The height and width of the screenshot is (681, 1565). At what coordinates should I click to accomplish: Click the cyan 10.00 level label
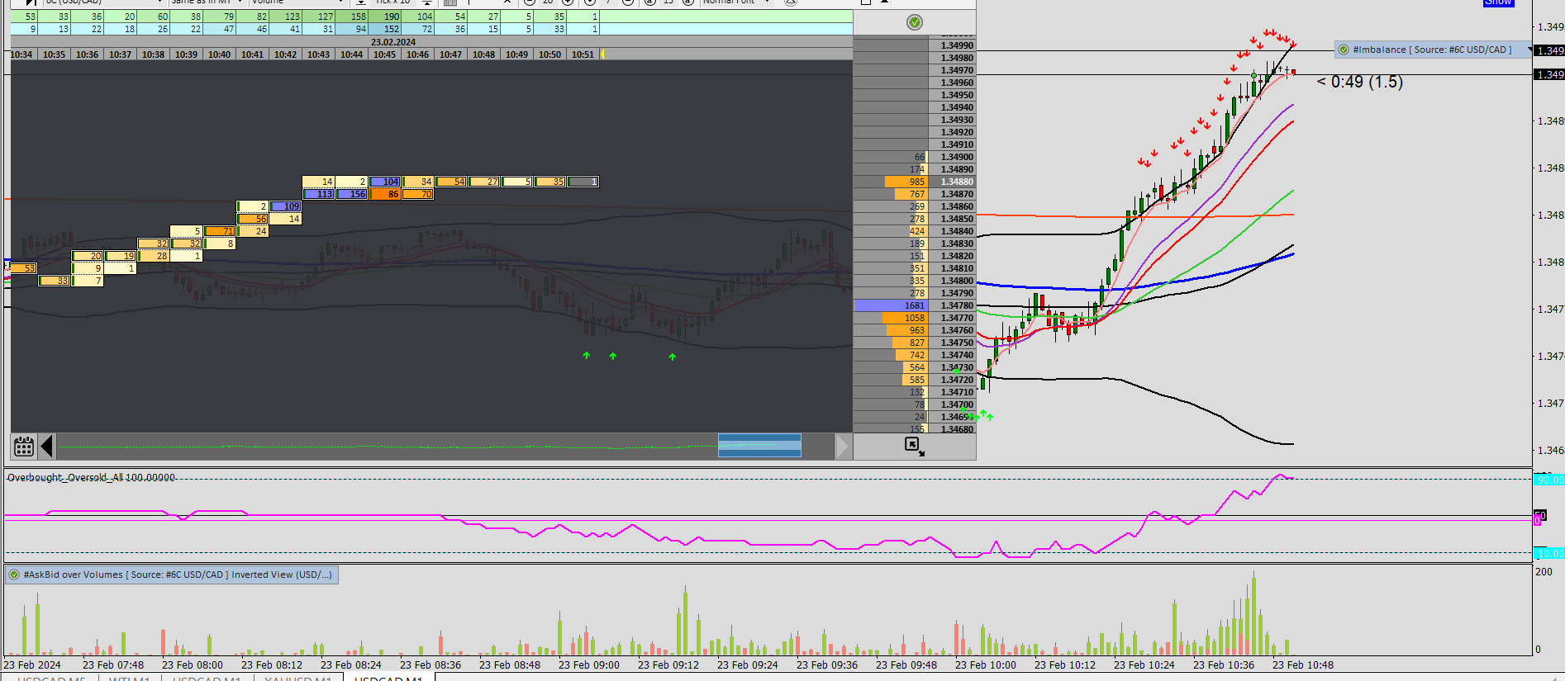click(1549, 553)
